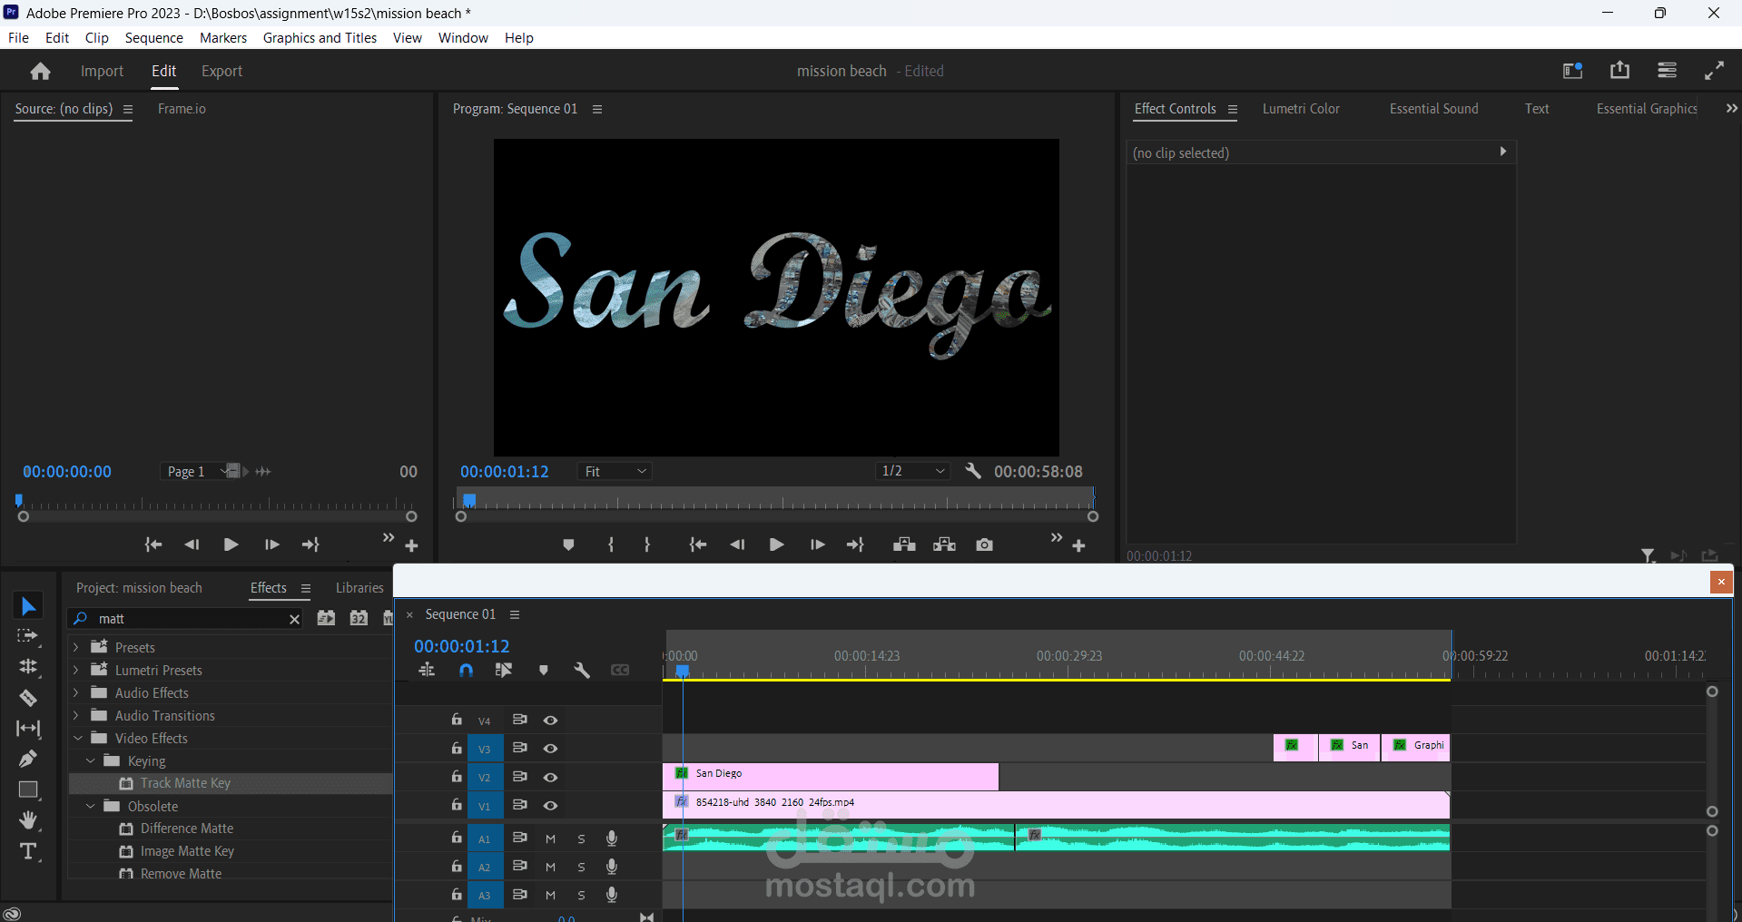Select the Razor tool

click(x=28, y=698)
